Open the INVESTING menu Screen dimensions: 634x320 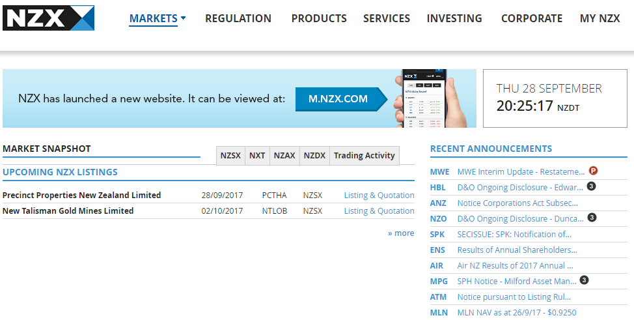pyautogui.click(x=454, y=19)
